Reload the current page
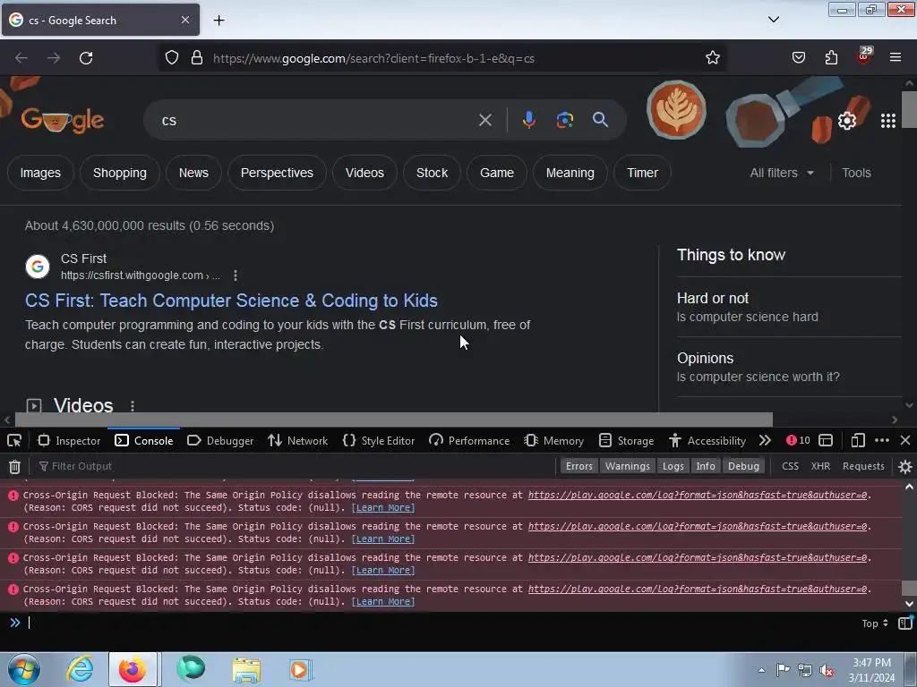The width and height of the screenshot is (917, 687). point(86,58)
